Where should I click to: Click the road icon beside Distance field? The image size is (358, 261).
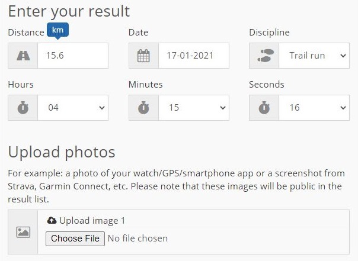pos(23,56)
